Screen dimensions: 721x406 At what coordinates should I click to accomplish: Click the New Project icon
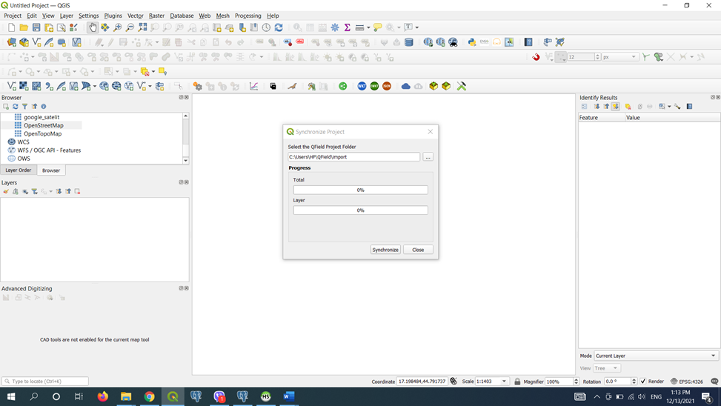point(12,27)
